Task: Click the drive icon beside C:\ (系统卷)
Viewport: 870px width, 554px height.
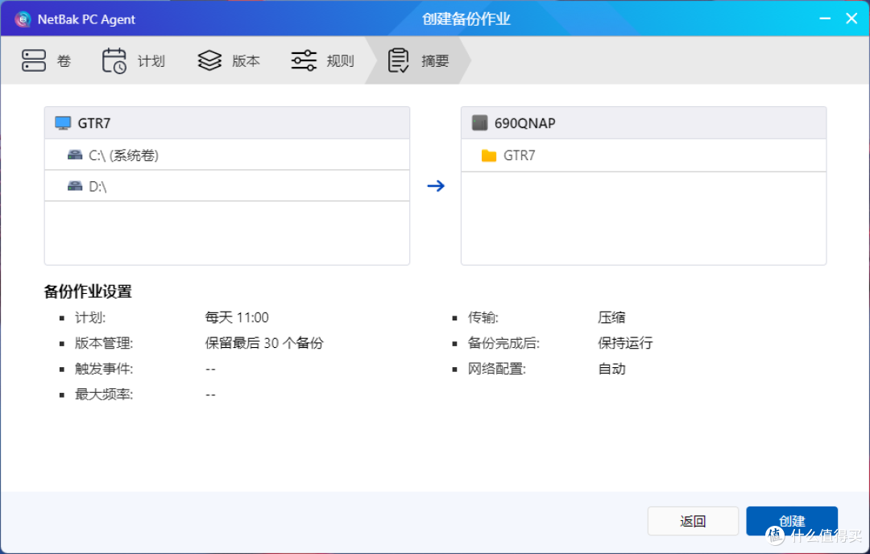Action: pos(74,155)
